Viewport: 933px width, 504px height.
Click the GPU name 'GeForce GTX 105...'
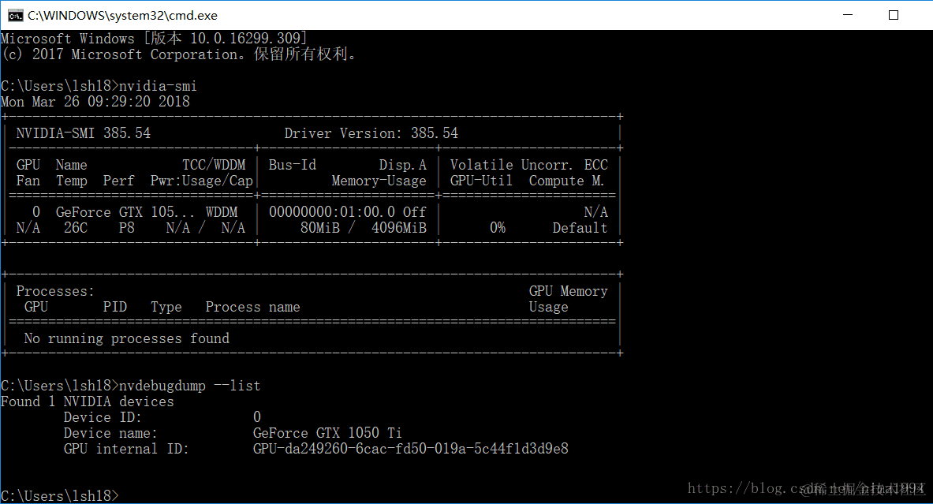(125, 212)
